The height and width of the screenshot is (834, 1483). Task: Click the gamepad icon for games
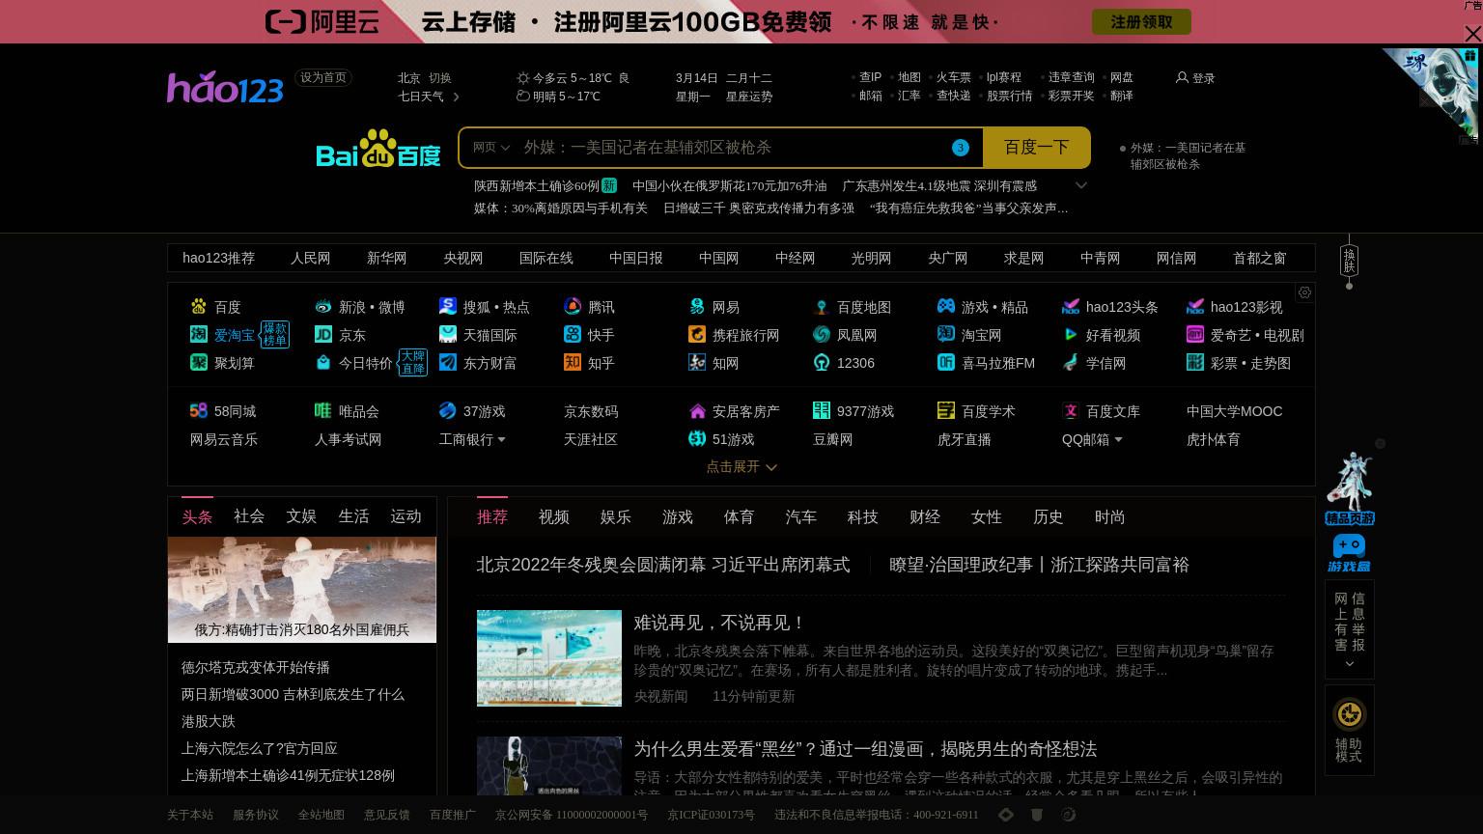[946, 306]
